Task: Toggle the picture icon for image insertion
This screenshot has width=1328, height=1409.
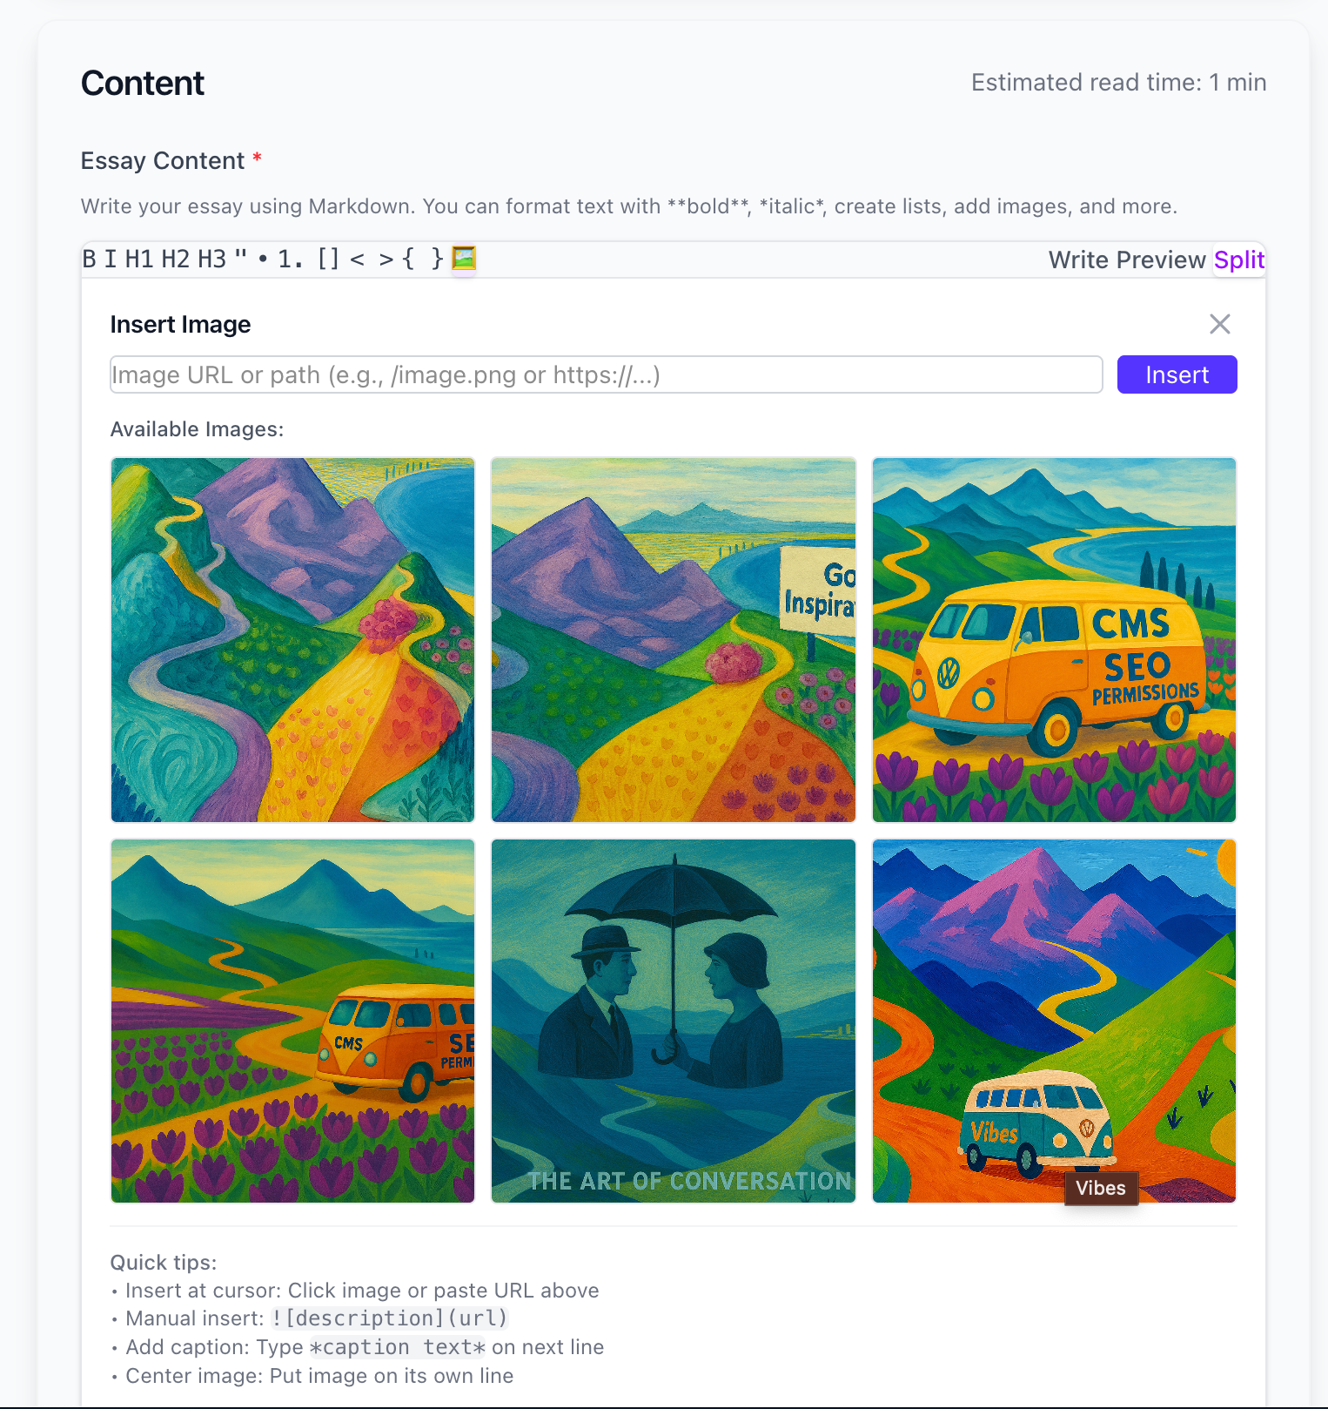Action: tap(464, 259)
